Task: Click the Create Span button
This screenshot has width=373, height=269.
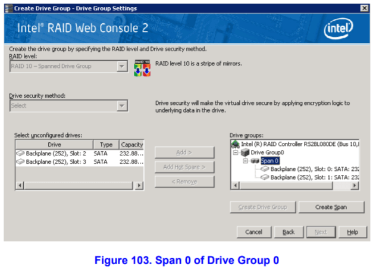Action: pos(331,207)
